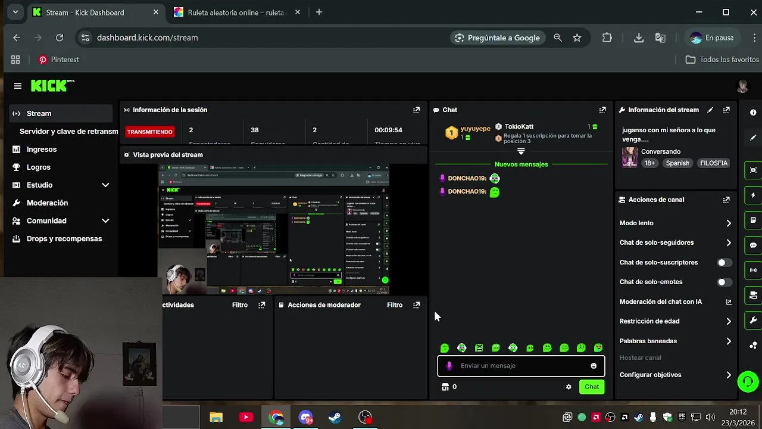Open the user profile avatar in Kick header
The image size is (762, 429).
point(742,86)
